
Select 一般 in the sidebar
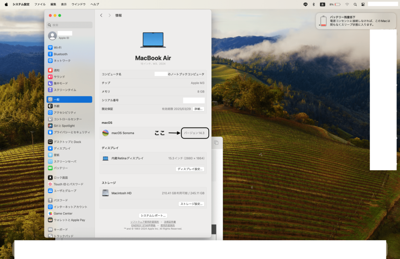coord(69,100)
